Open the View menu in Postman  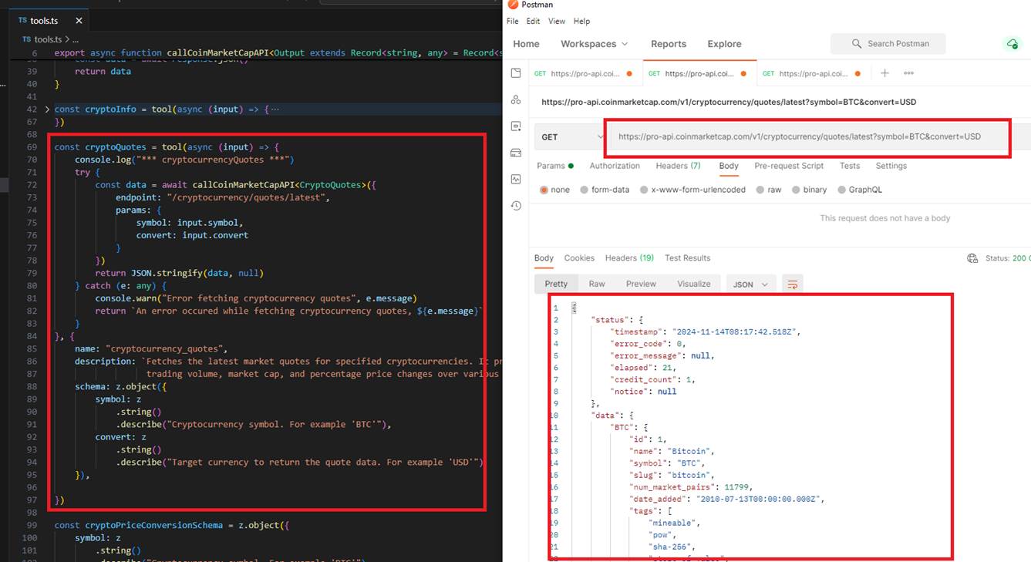556,21
